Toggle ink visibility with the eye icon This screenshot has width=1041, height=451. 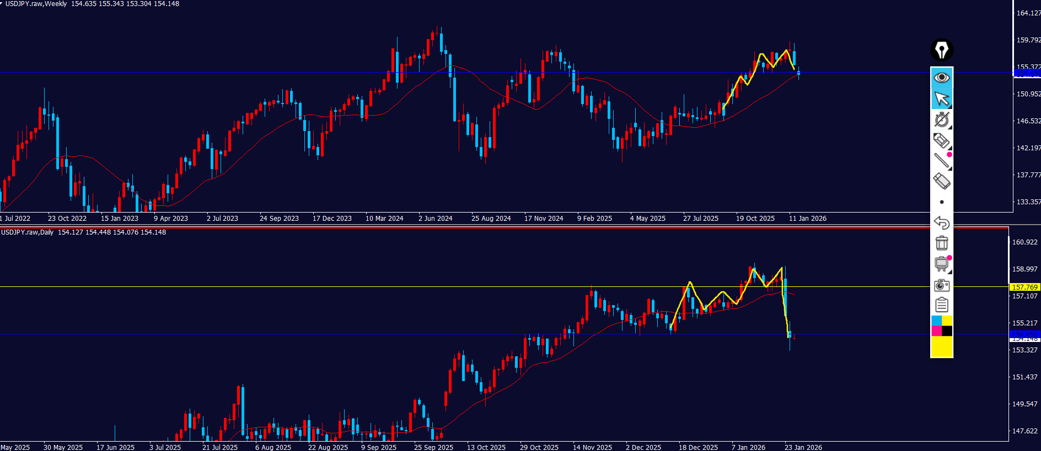[942, 77]
